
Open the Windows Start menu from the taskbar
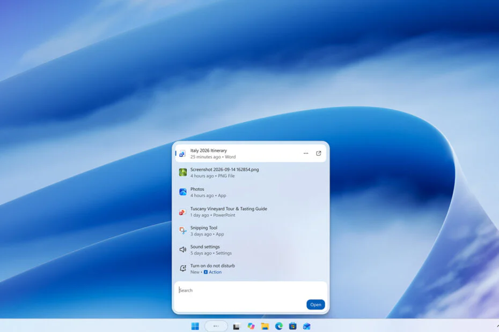[195, 326]
